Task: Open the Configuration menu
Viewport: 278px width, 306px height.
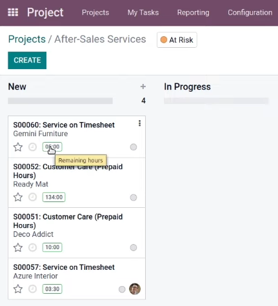Action: [x=250, y=12]
